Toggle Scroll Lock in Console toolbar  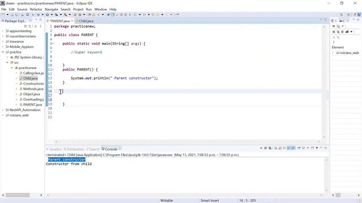coord(280,148)
